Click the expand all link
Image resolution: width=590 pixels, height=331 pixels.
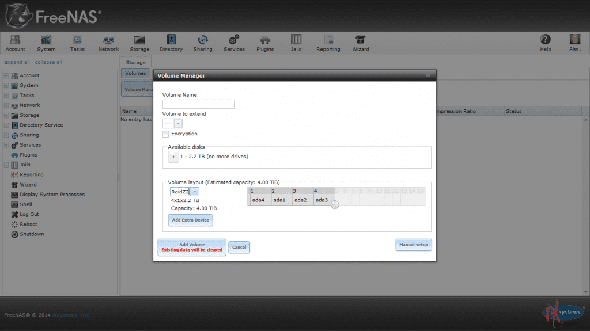click(x=17, y=62)
